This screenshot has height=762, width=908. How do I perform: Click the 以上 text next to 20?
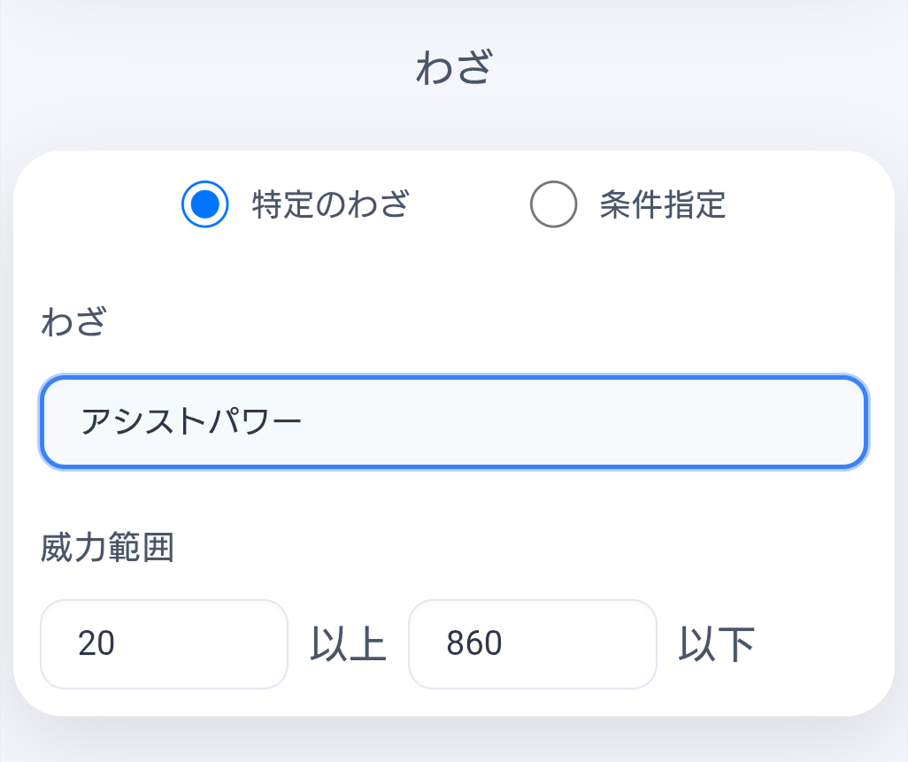click(349, 644)
